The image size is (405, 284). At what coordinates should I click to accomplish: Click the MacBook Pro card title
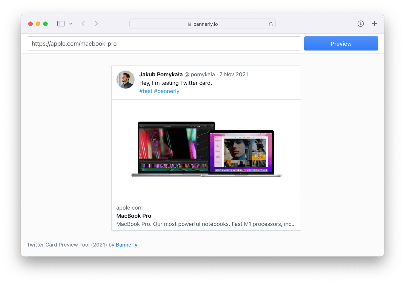[x=134, y=216]
